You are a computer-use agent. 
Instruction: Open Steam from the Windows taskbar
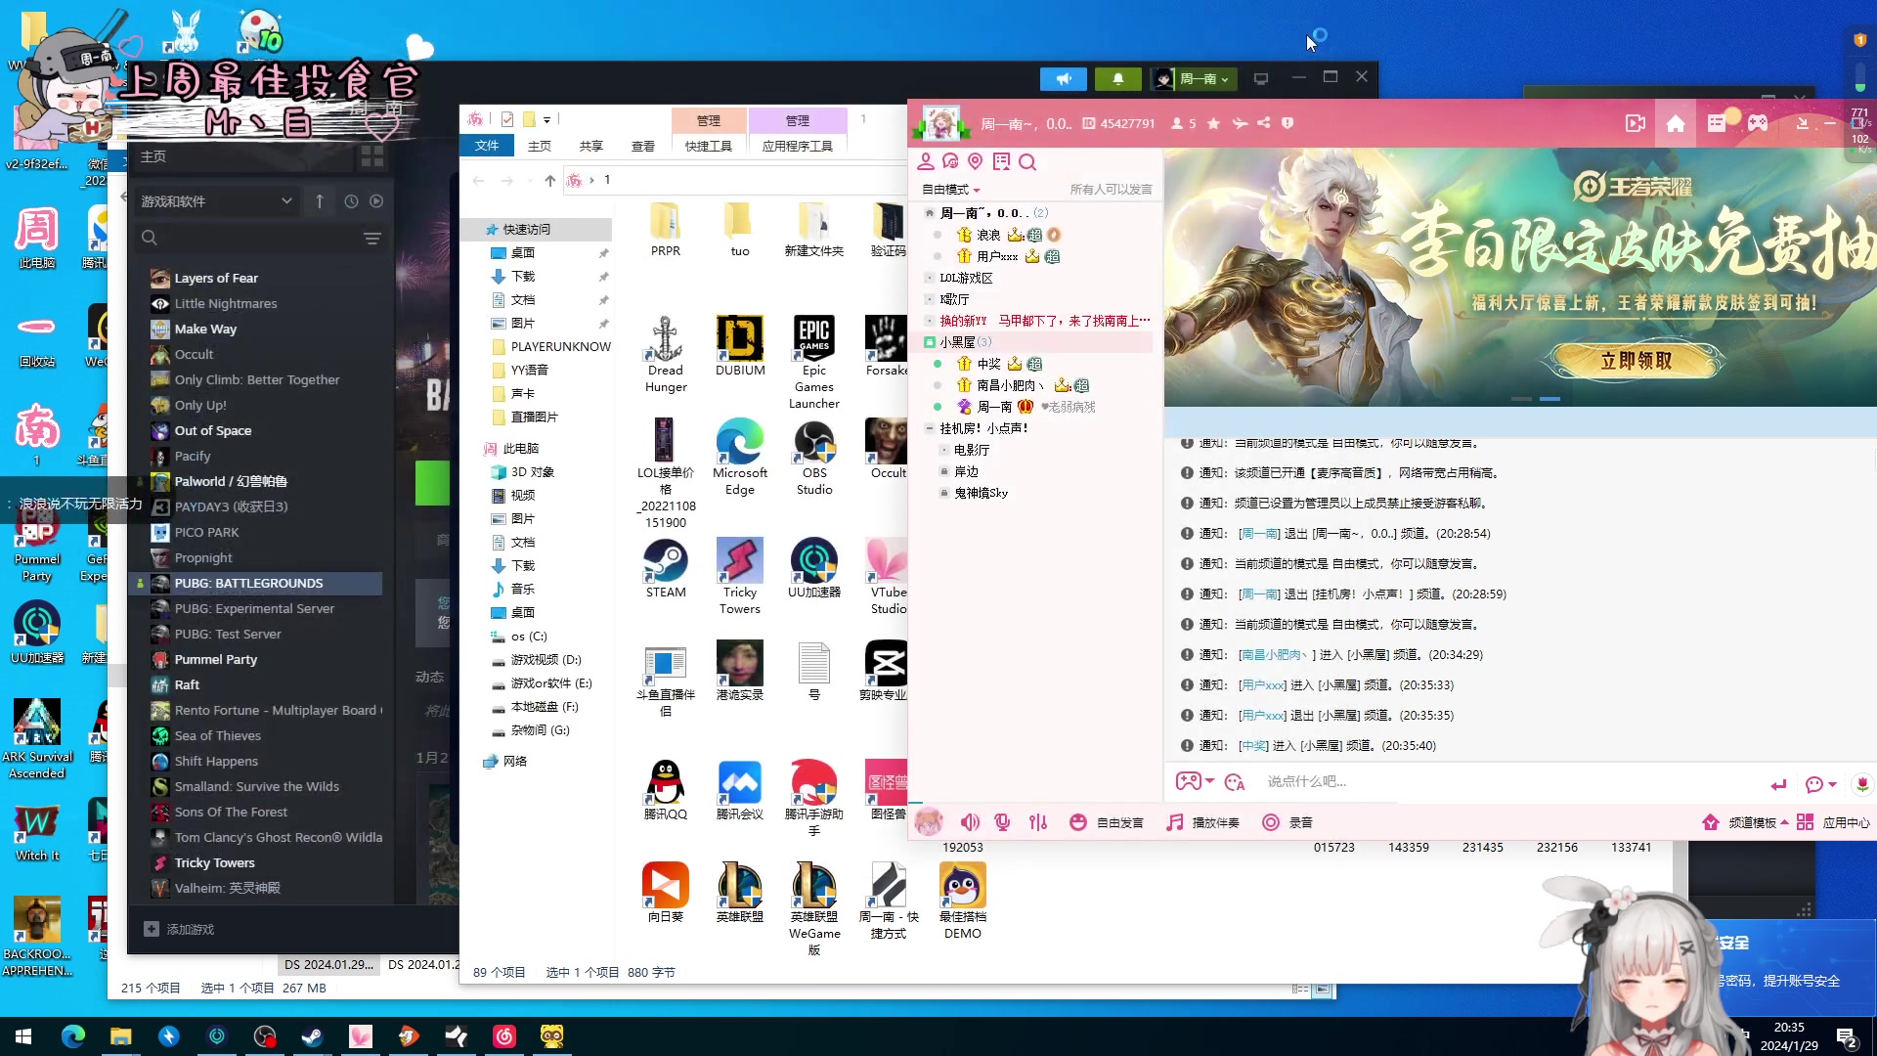(313, 1036)
